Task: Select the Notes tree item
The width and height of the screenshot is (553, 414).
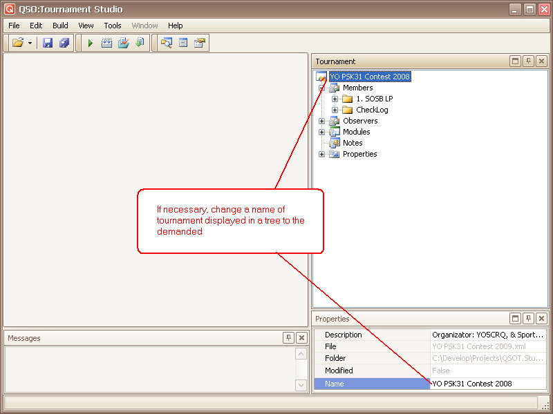Action: [353, 143]
